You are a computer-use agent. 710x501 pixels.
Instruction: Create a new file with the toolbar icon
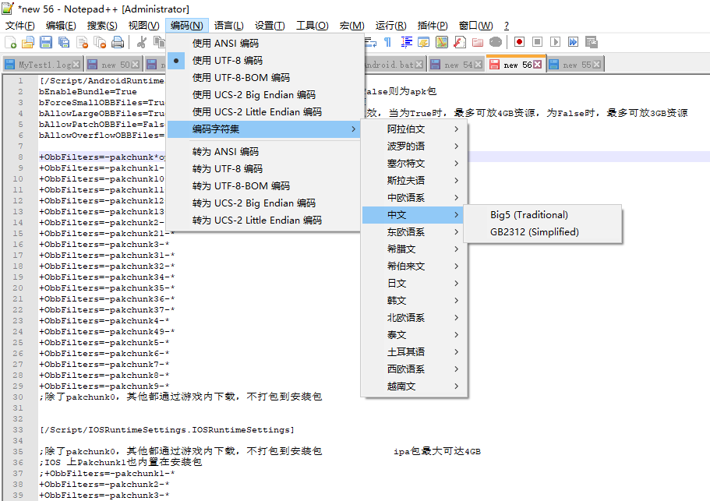(x=10, y=42)
